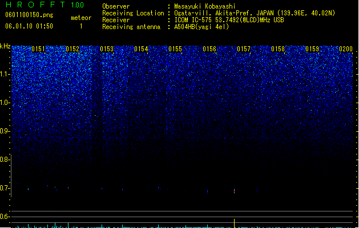Viewport: 359px width, 228px height.
Task: Select the 1.0 frequency axis label
Action: (5, 103)
